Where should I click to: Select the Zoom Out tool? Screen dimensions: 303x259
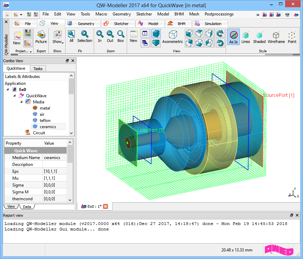coord(110,36)
